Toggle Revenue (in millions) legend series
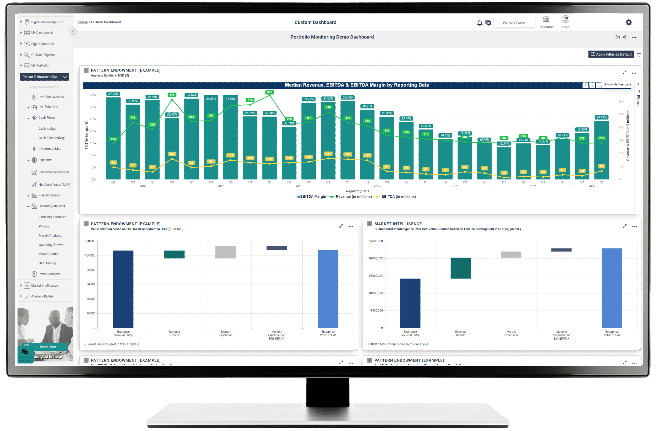 350,197
